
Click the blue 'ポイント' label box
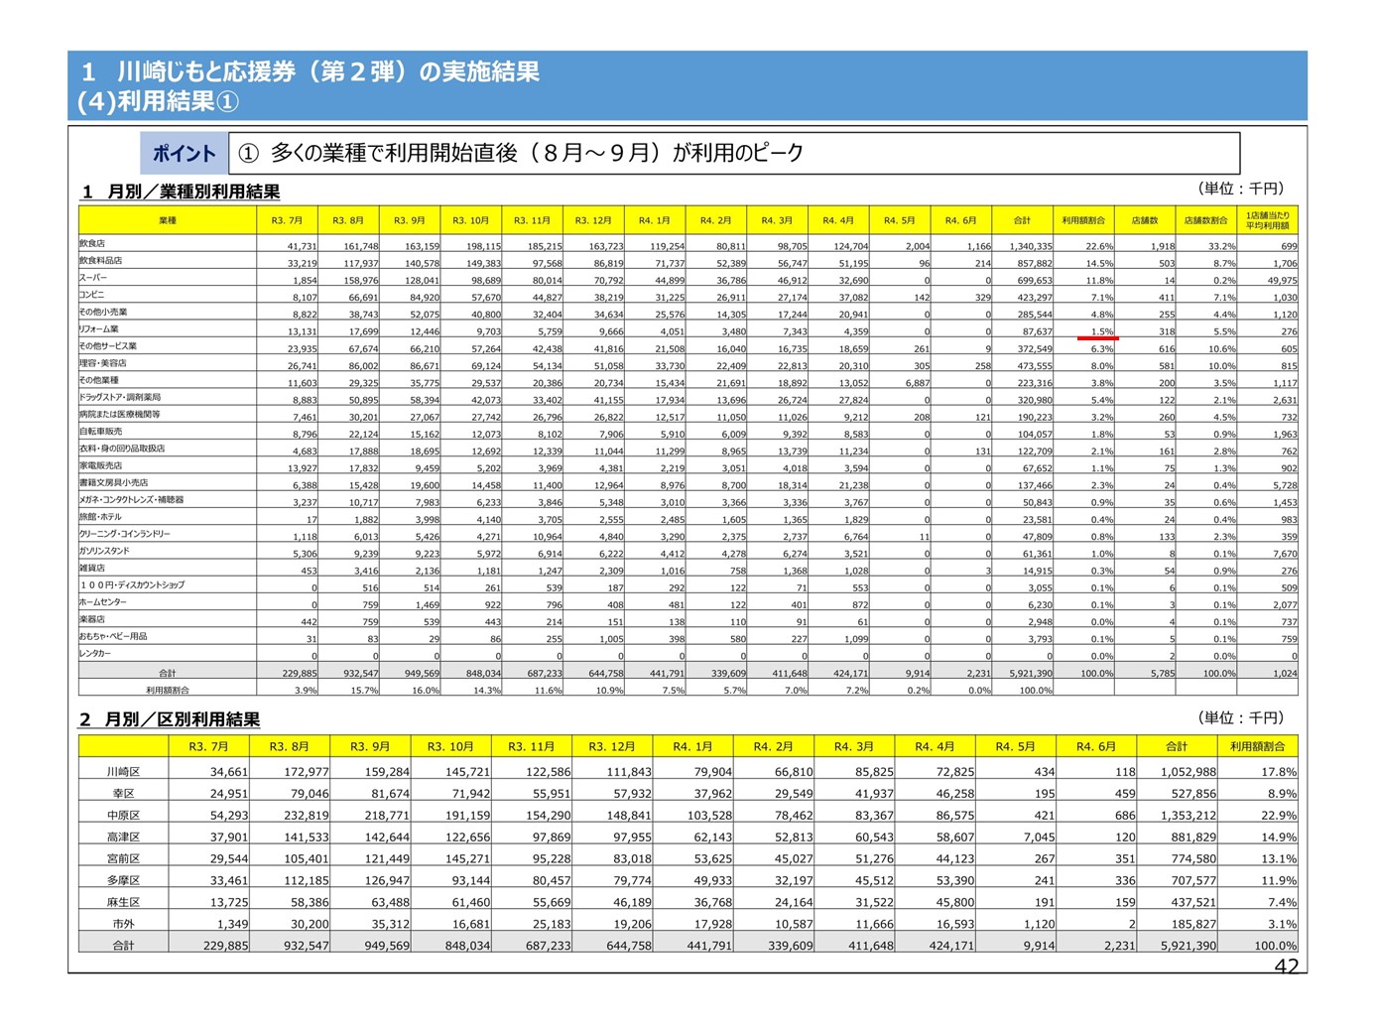click(x=184, y=153)
